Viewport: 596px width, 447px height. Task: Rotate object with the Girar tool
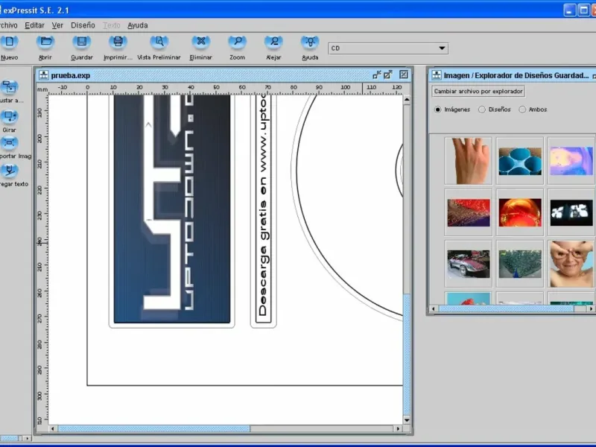(x=9, y=117)
